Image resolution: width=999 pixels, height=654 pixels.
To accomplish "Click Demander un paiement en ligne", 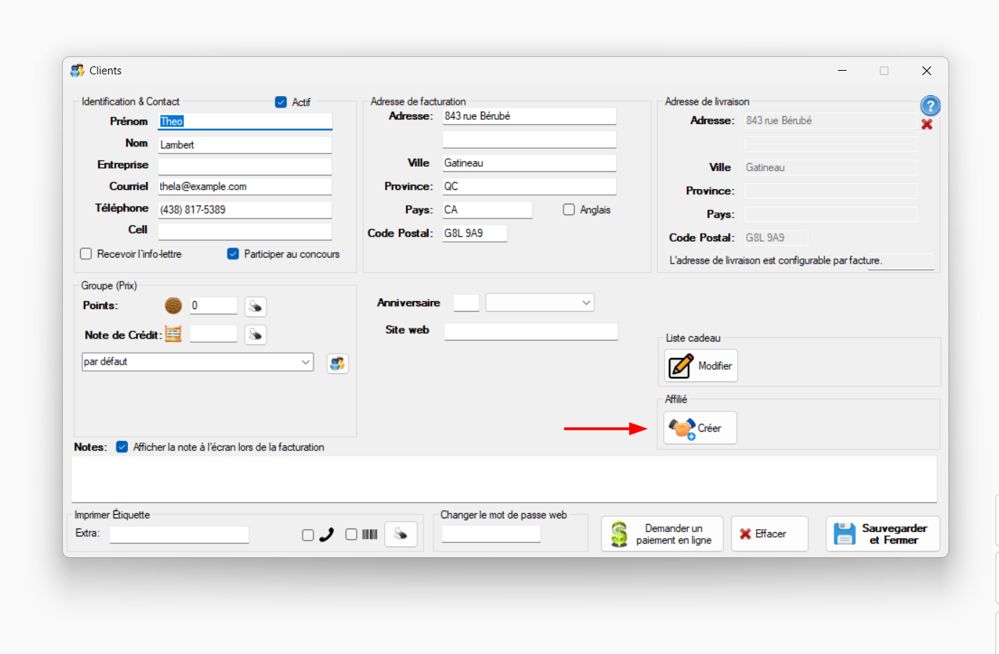I will [662, 534].
